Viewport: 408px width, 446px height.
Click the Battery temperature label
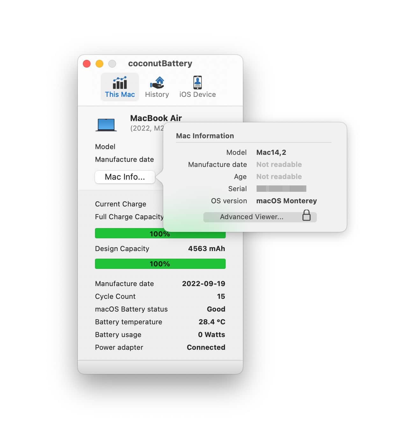(x=128, y=322)
